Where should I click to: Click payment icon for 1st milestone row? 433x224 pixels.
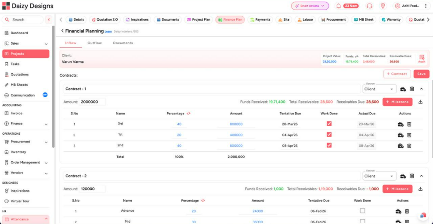pyautogui.click(x=401, y=135)
